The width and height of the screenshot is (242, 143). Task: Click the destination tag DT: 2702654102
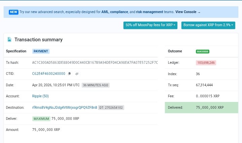(111, 107)
